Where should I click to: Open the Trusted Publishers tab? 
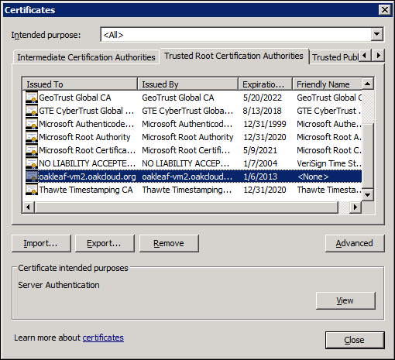(335, 57)
